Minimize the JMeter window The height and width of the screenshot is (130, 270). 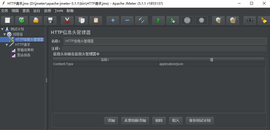coord(239,4)
